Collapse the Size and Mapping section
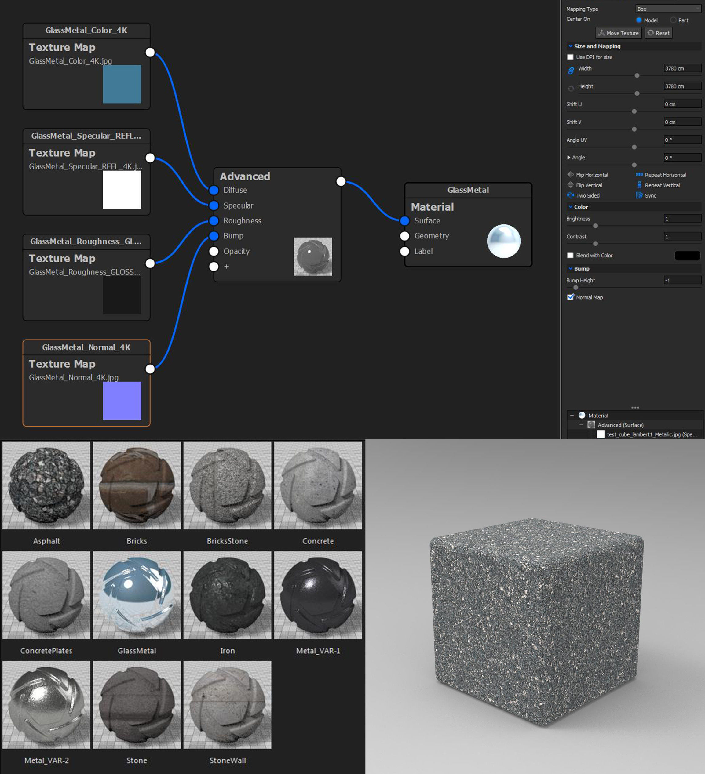Image resolution: width=705 pixels, height=774 pixels. tap(571, 46)
